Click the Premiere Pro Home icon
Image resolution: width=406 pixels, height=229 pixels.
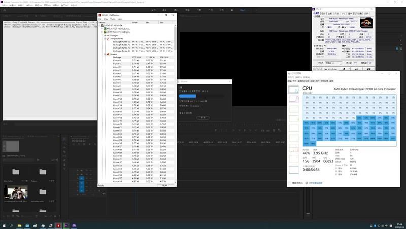5,10
